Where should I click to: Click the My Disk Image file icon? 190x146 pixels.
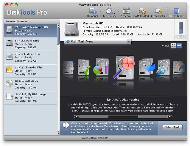[10, 97]
